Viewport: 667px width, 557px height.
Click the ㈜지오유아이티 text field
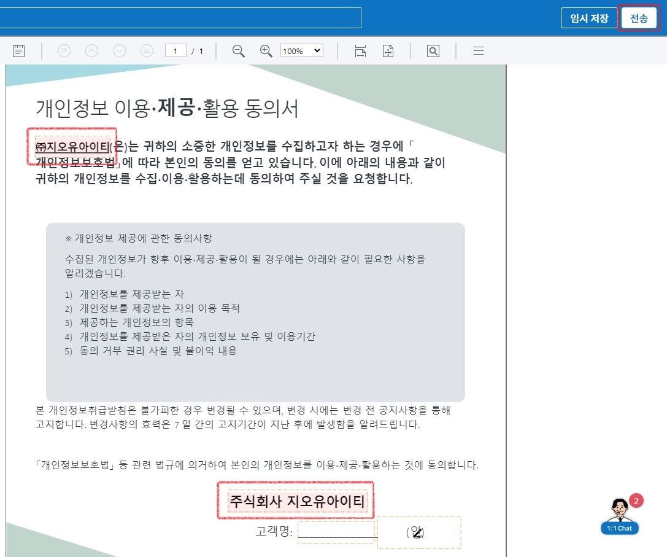point(72,147)
